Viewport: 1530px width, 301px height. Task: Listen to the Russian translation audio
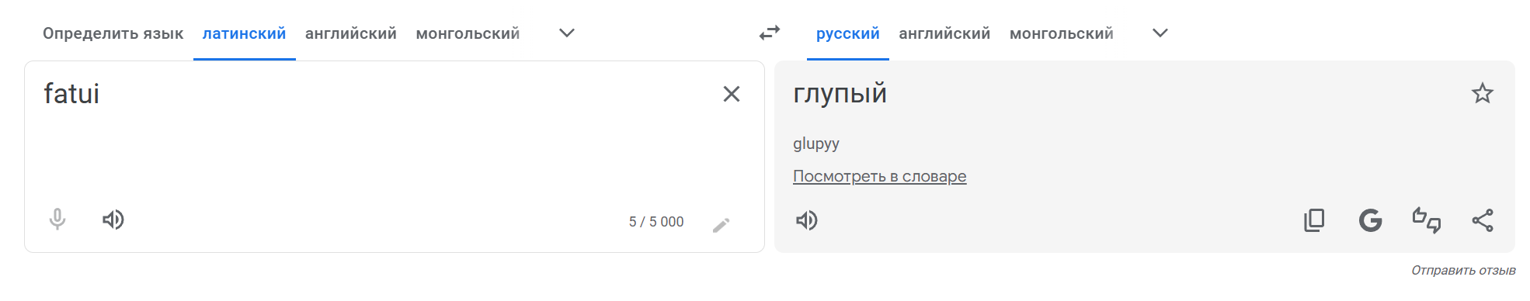[807, 220]
